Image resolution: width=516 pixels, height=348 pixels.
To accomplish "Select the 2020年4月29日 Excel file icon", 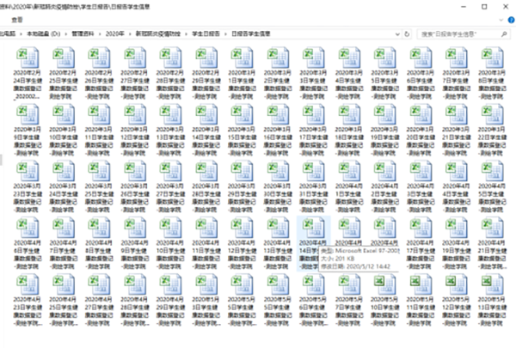I will (x=170, y=284).
